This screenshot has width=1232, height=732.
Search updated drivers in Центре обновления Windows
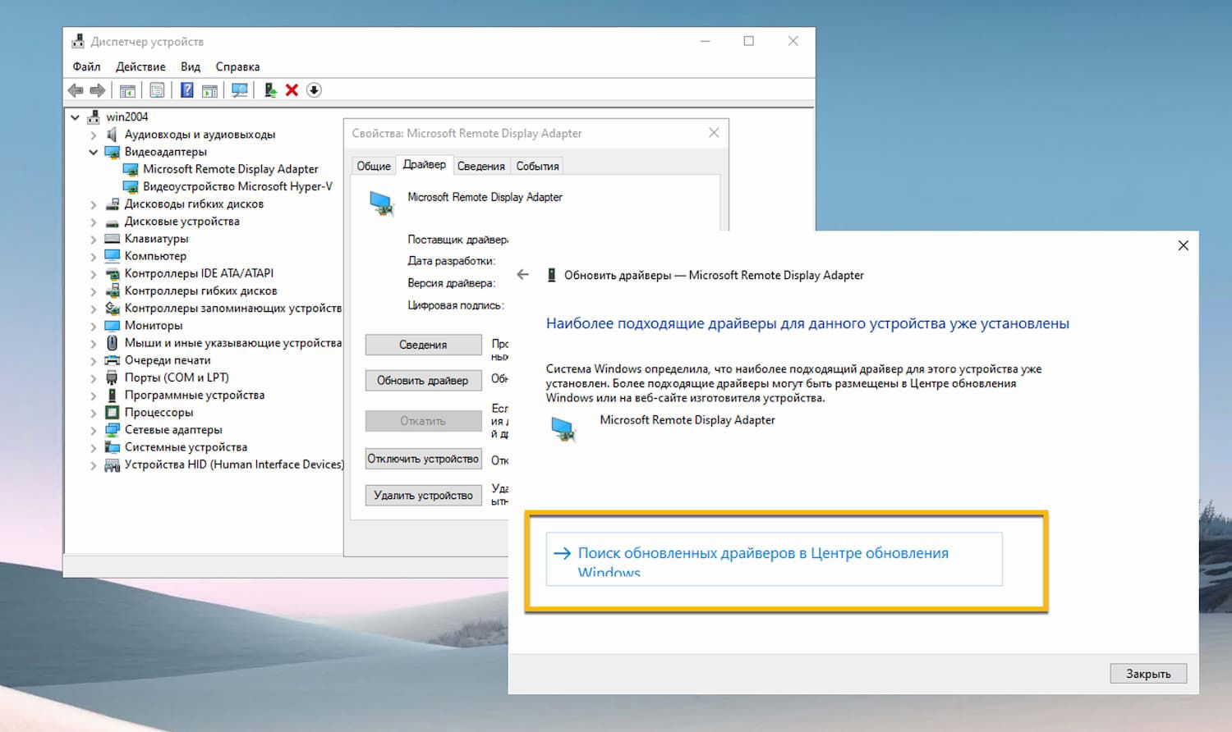pyautogui.click(x=774, y=559)
